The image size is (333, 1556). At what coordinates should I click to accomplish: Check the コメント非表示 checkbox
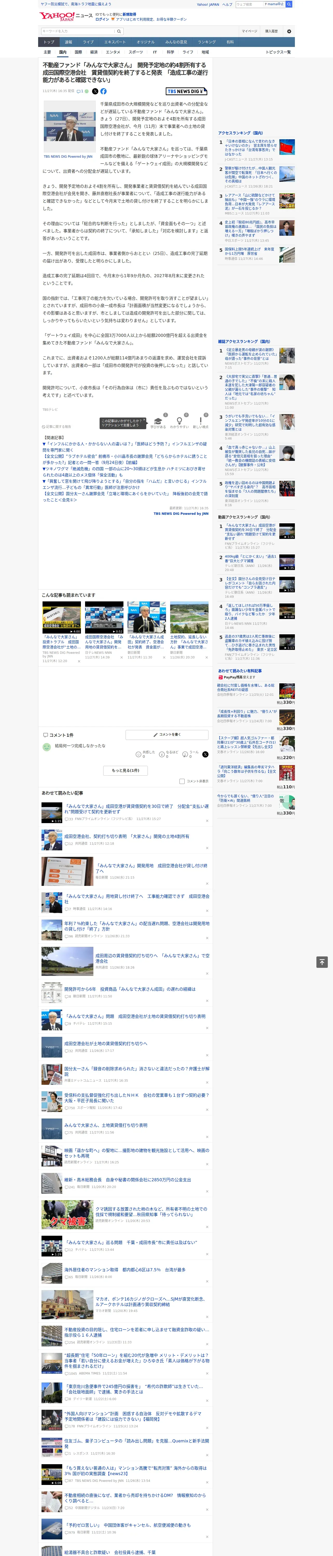(x=182, y=781)
